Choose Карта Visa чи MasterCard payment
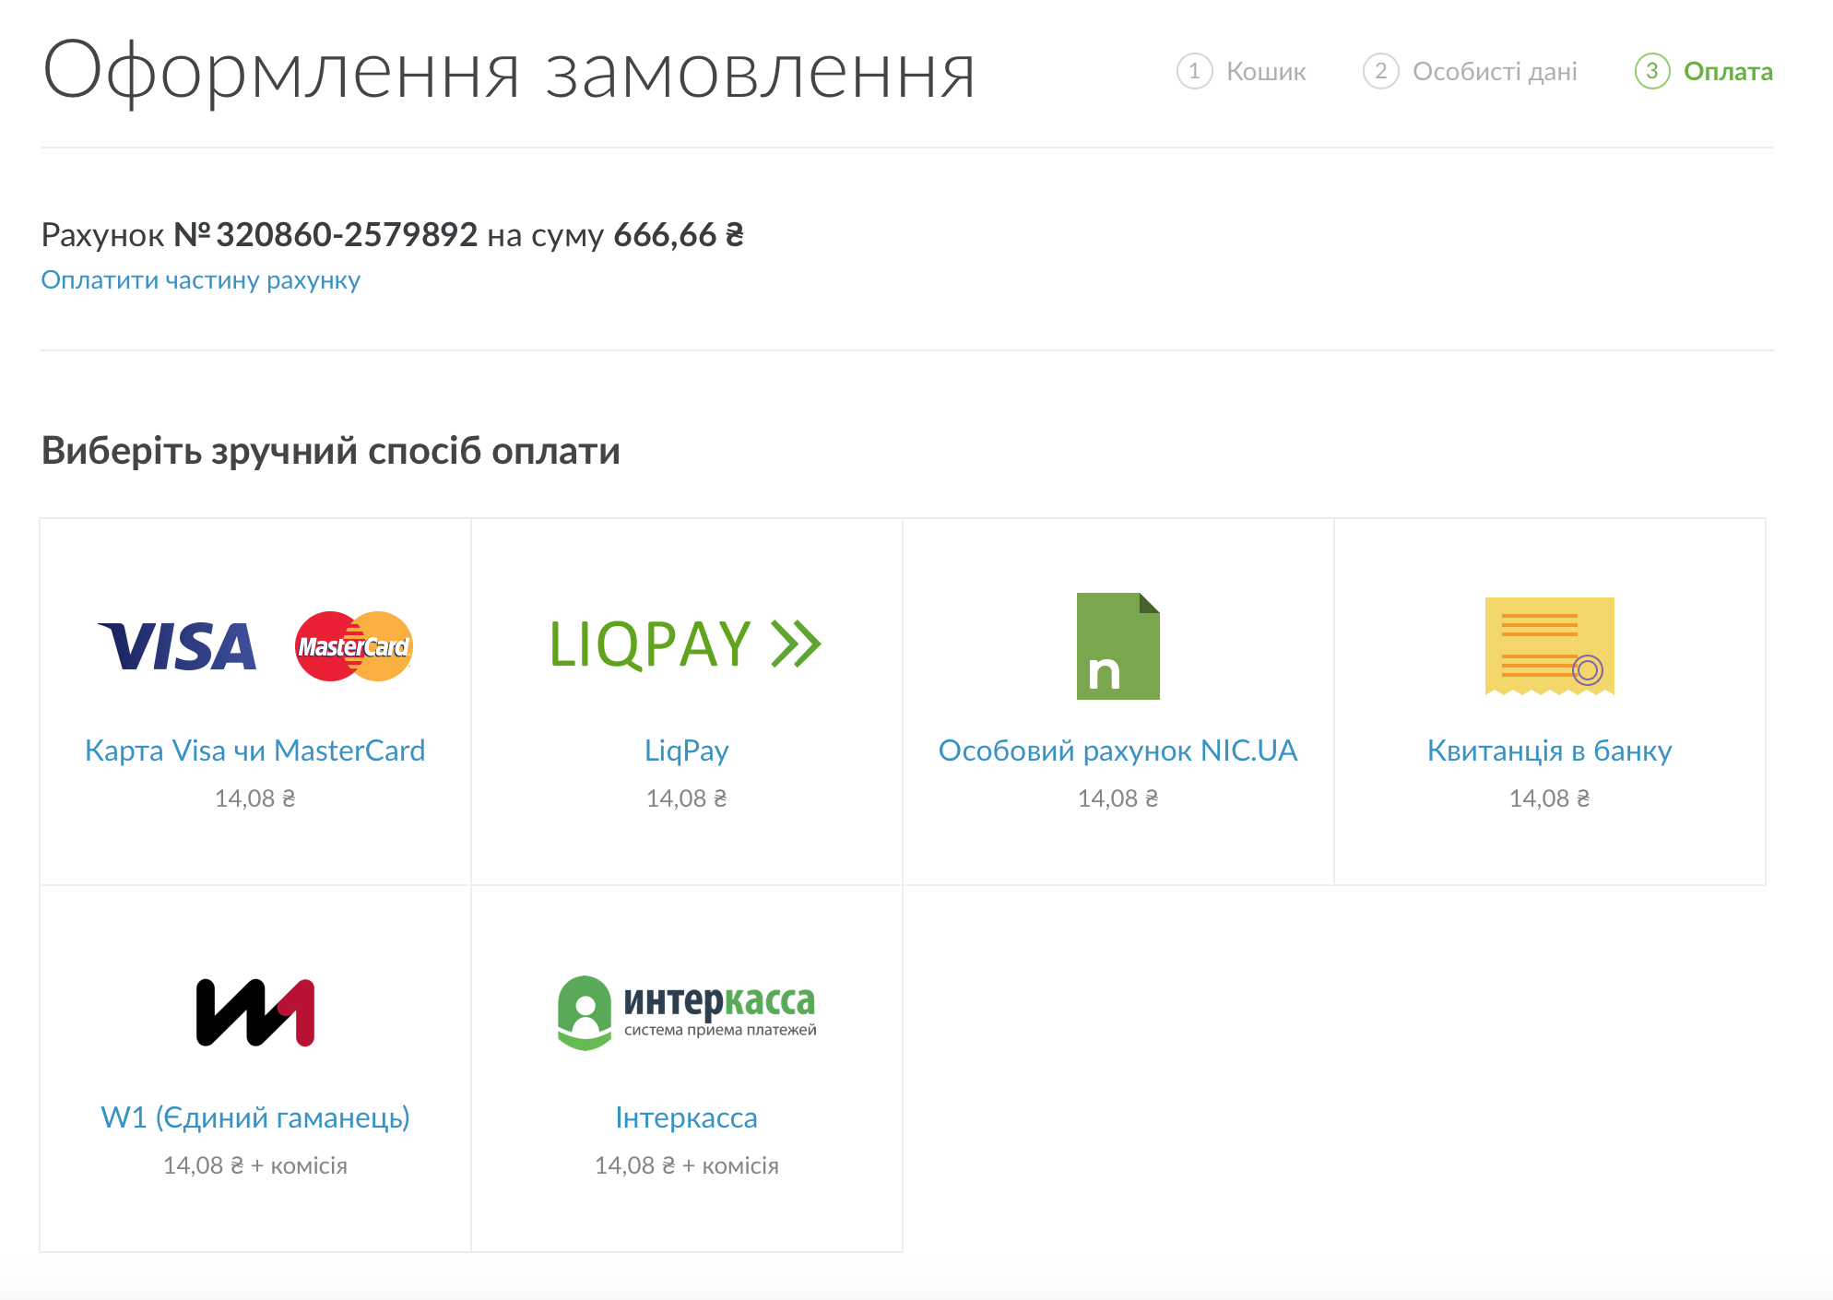The image size is (1833, 1300). pos(255,750)
